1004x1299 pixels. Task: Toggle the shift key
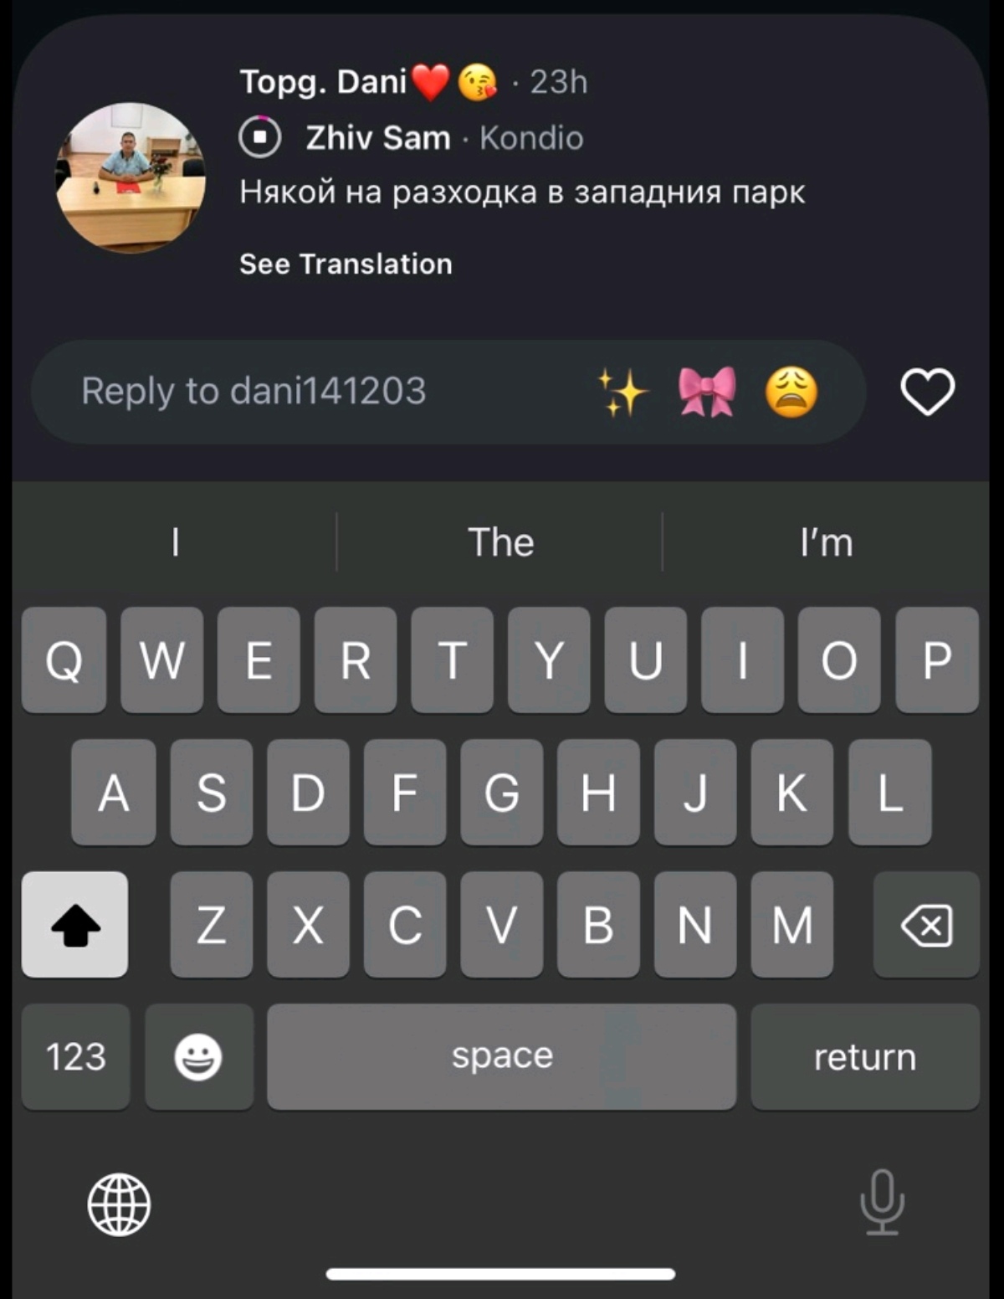(x=75, y=925)
